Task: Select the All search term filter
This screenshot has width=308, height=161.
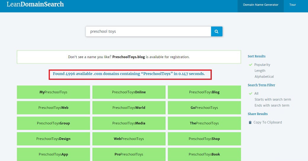Action: pyautogui.click(x=256, y=93)
